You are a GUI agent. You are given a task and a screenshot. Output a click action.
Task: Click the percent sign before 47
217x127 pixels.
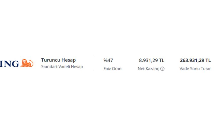[x=105, y=60]
